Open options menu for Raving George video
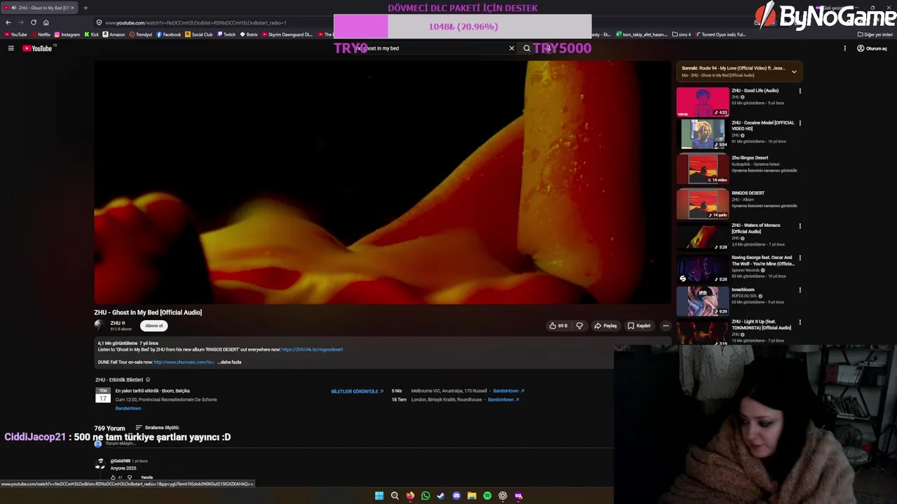 pyautogui.click(x=800, y=258)
